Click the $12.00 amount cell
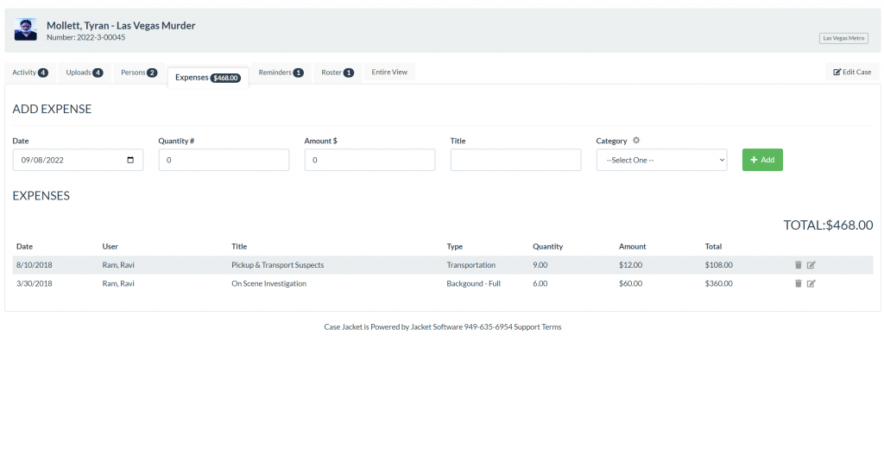This screenshot has height=456, width=884. click(630, 264)
